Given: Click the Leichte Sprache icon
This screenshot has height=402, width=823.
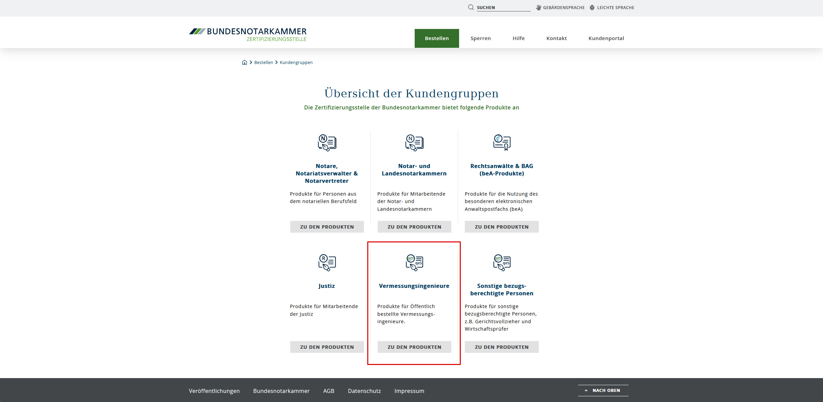Looking at the screenshot, I should (x=592, y=7).
